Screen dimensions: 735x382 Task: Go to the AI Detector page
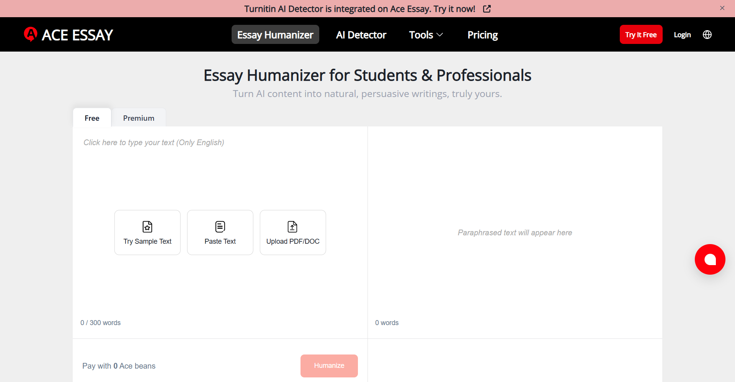361,35
